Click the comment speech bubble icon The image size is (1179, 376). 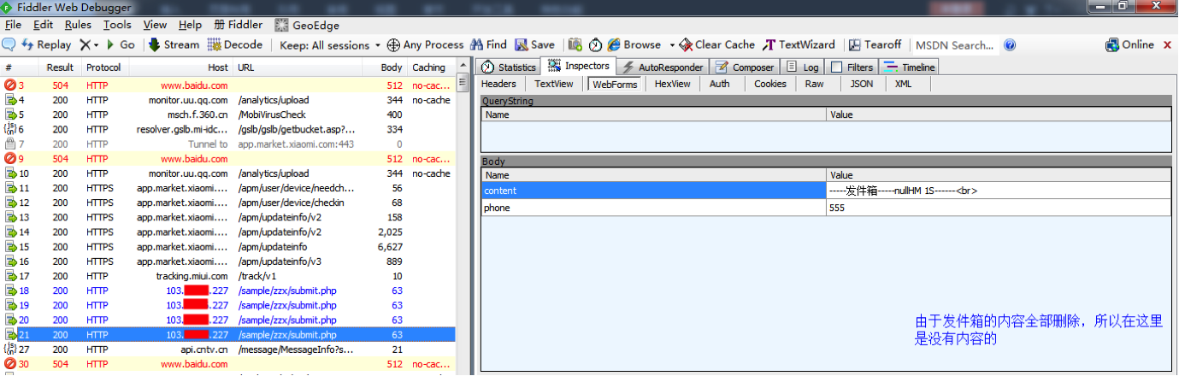(x=9, y=45)
